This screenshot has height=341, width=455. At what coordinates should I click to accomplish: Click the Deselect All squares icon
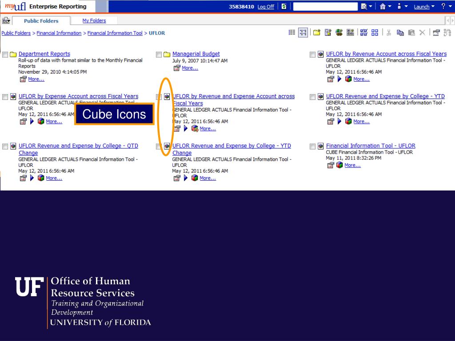point(375,32)
